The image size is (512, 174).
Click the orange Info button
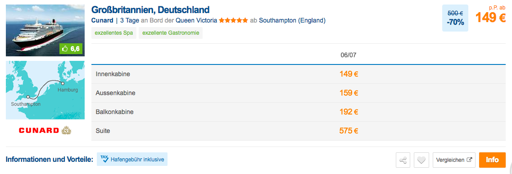492,160
